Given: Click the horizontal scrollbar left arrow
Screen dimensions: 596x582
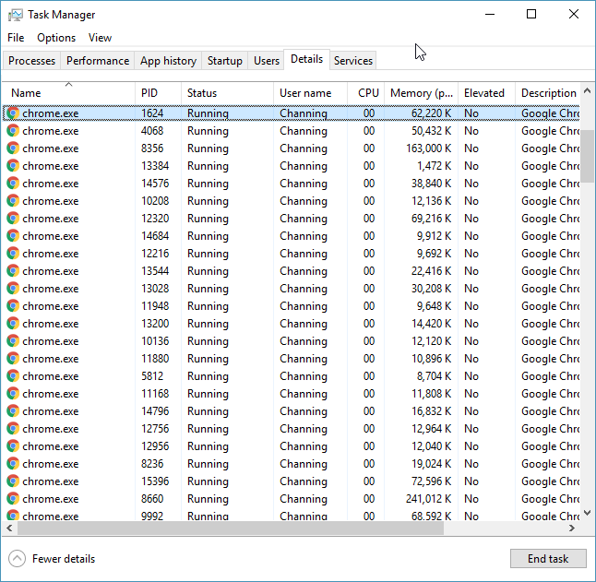Looking at the screenshot, I should coord(9,529).
